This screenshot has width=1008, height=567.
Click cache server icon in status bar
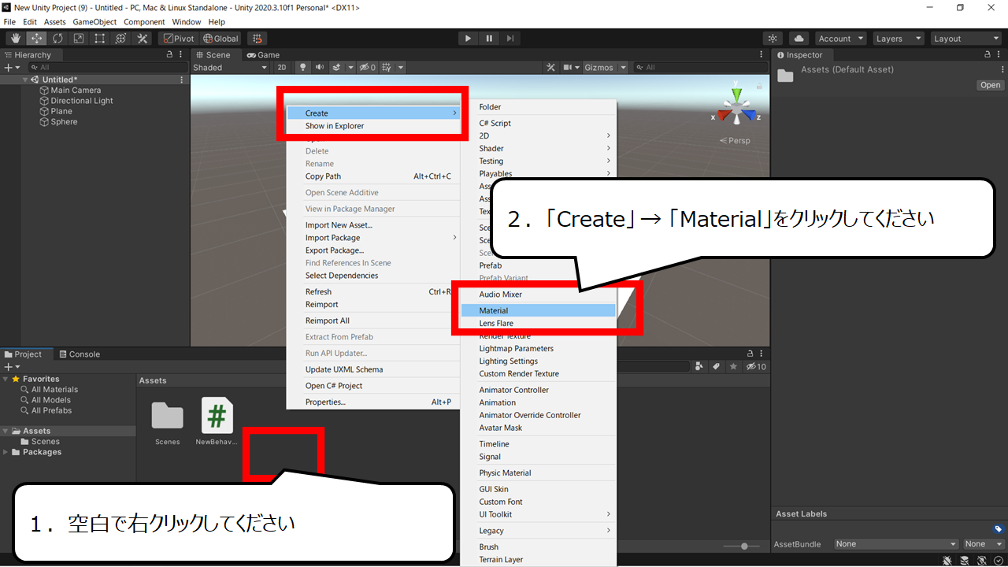pyautogui.click(x=965, y=560)
